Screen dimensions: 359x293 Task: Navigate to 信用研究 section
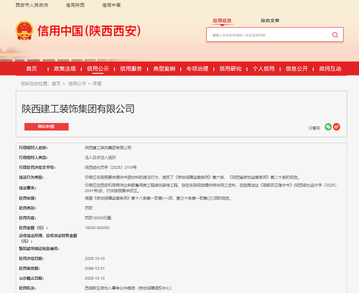(230, 69)
